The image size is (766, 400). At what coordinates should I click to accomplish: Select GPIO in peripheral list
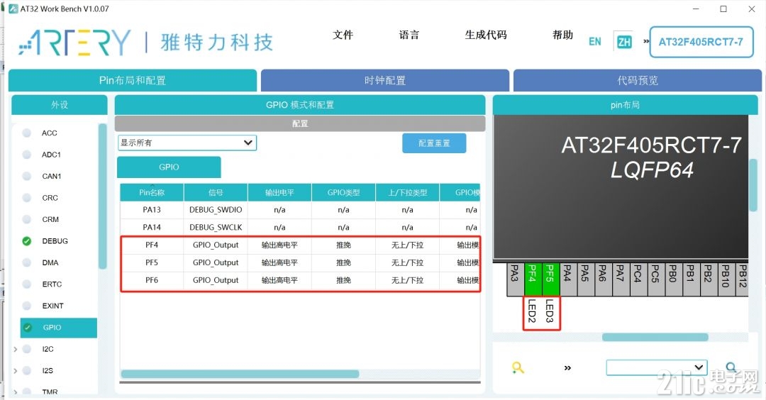tap(59, 328)
